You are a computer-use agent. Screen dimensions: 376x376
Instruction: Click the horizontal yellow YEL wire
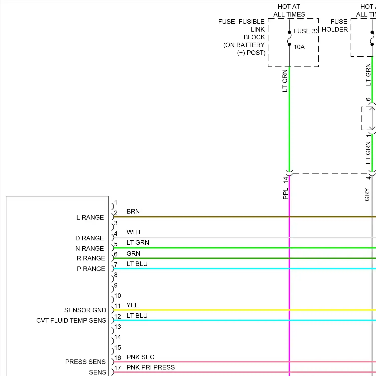tap(244, 310)
